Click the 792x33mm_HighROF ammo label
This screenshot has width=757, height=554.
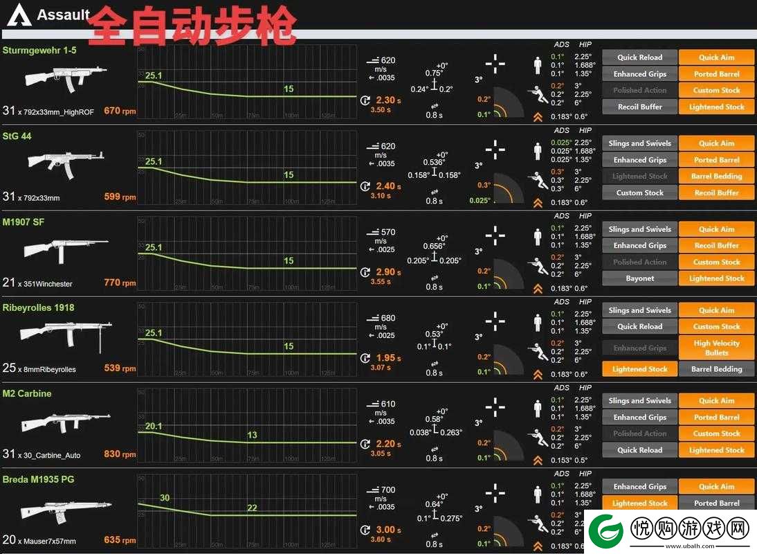(x=59, y=112)
